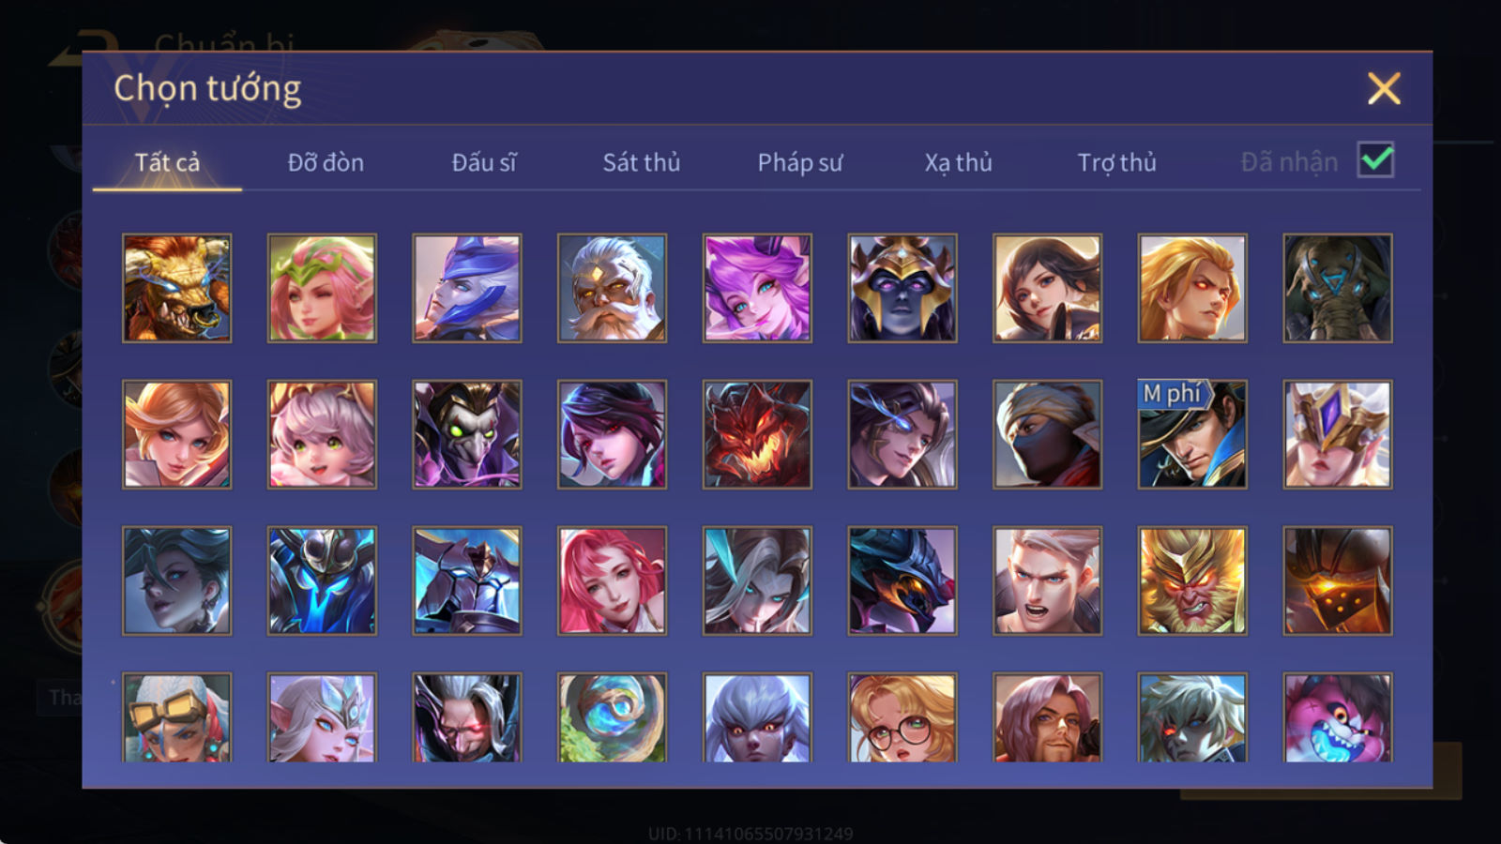This screenshot has width=1501, height=844.
Task: Pick the white-bearded old man hero
Action: [x=612, y=288]
